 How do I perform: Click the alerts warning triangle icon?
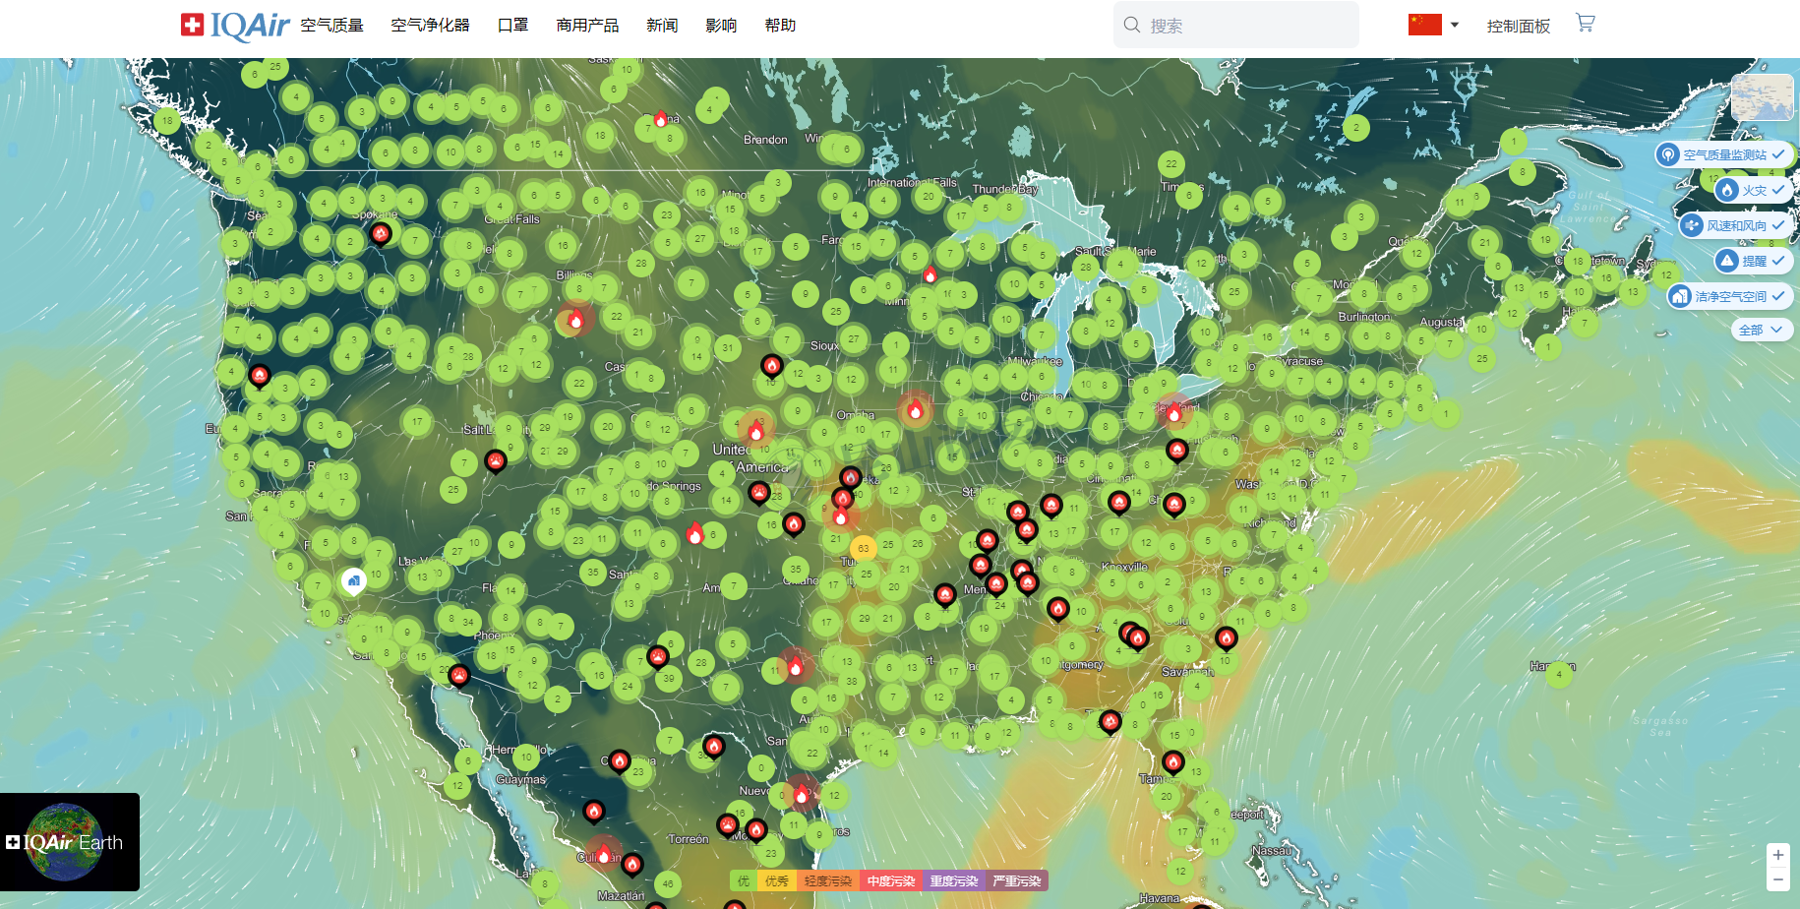point(1727,261)
